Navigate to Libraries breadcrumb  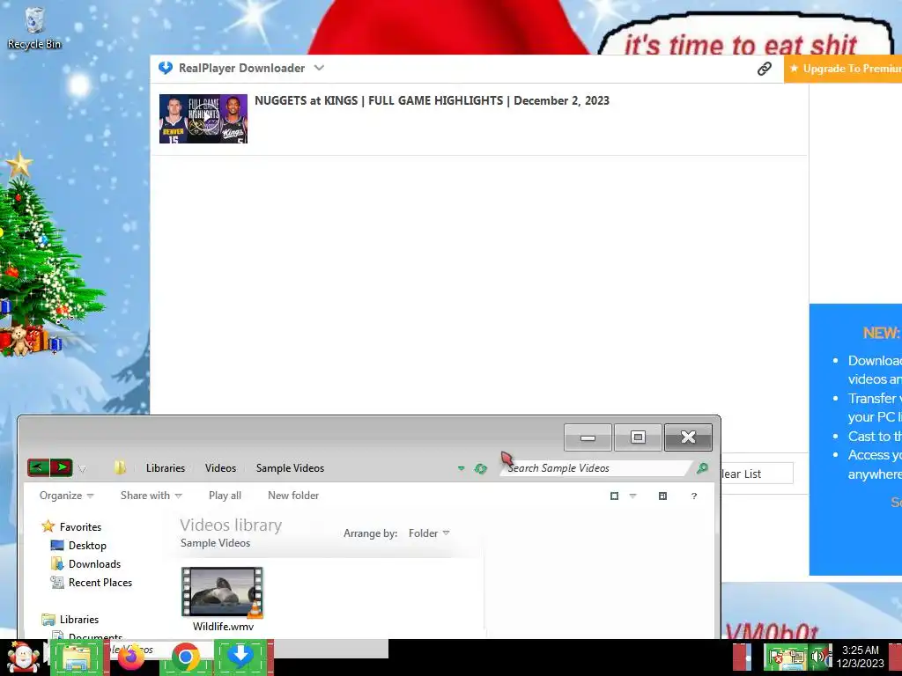165,468
